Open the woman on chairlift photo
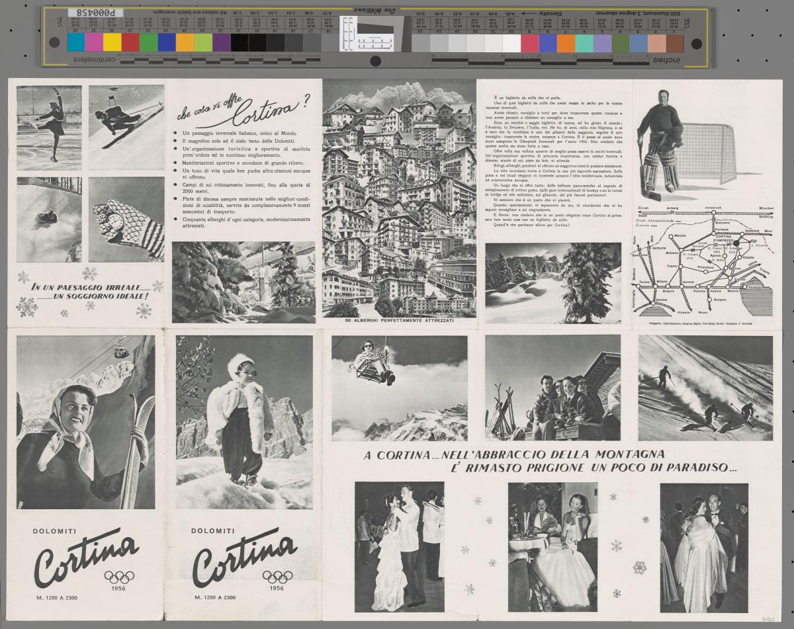794x629 pixels. coord(399,388)
